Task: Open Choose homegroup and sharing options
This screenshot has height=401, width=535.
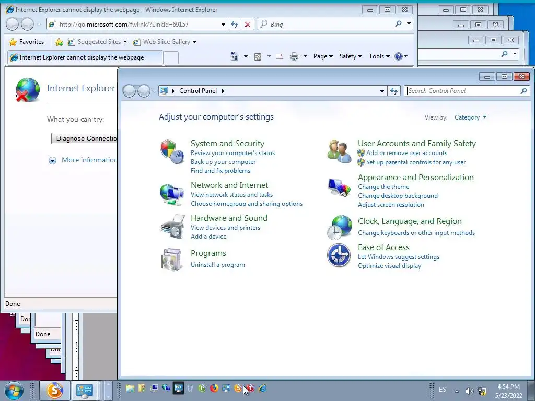Action: [247, 204]
